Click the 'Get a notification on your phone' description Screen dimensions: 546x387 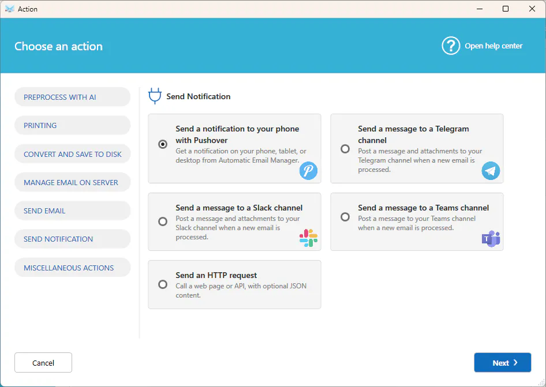241,156
